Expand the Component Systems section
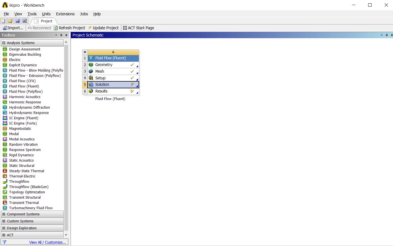The image size is (393, 246). (4, 214)
